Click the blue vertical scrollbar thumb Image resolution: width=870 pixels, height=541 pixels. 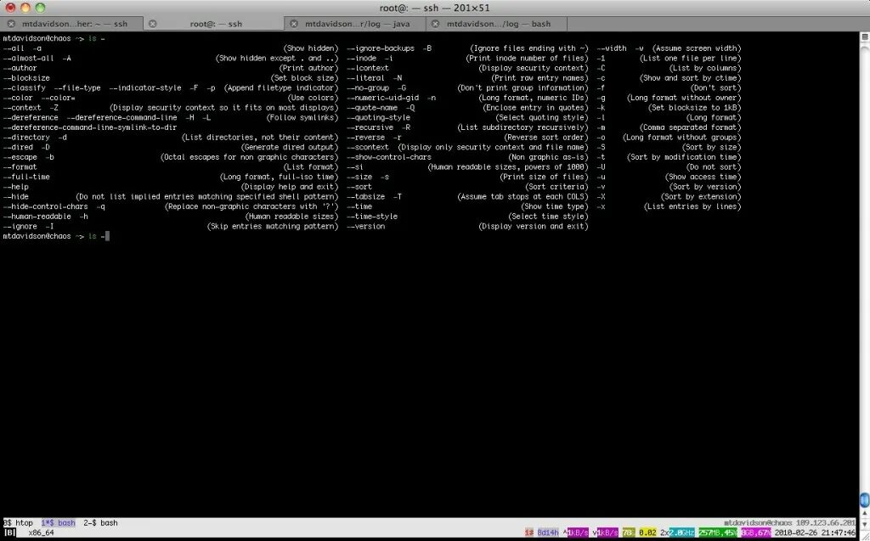click(x=864, y=499)
